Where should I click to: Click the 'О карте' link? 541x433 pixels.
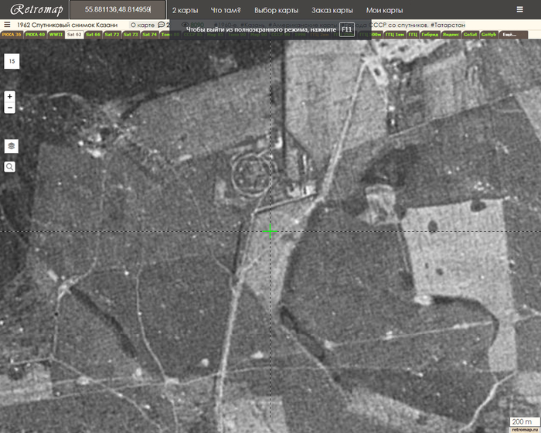click(142, 25)
